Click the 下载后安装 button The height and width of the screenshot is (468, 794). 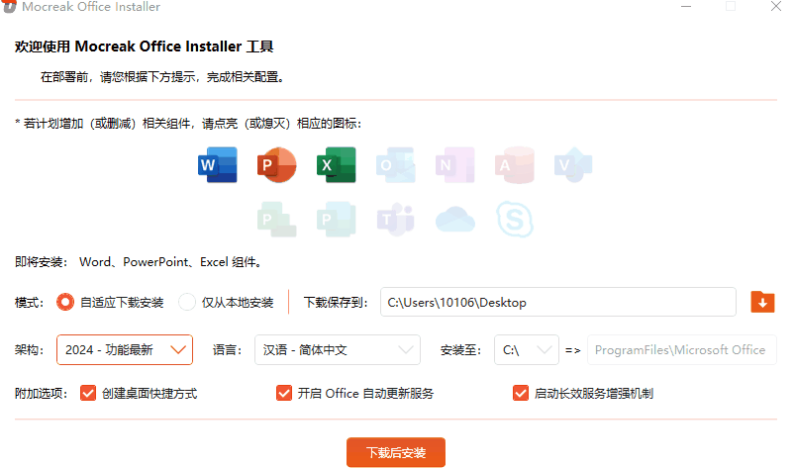point(396,452)
